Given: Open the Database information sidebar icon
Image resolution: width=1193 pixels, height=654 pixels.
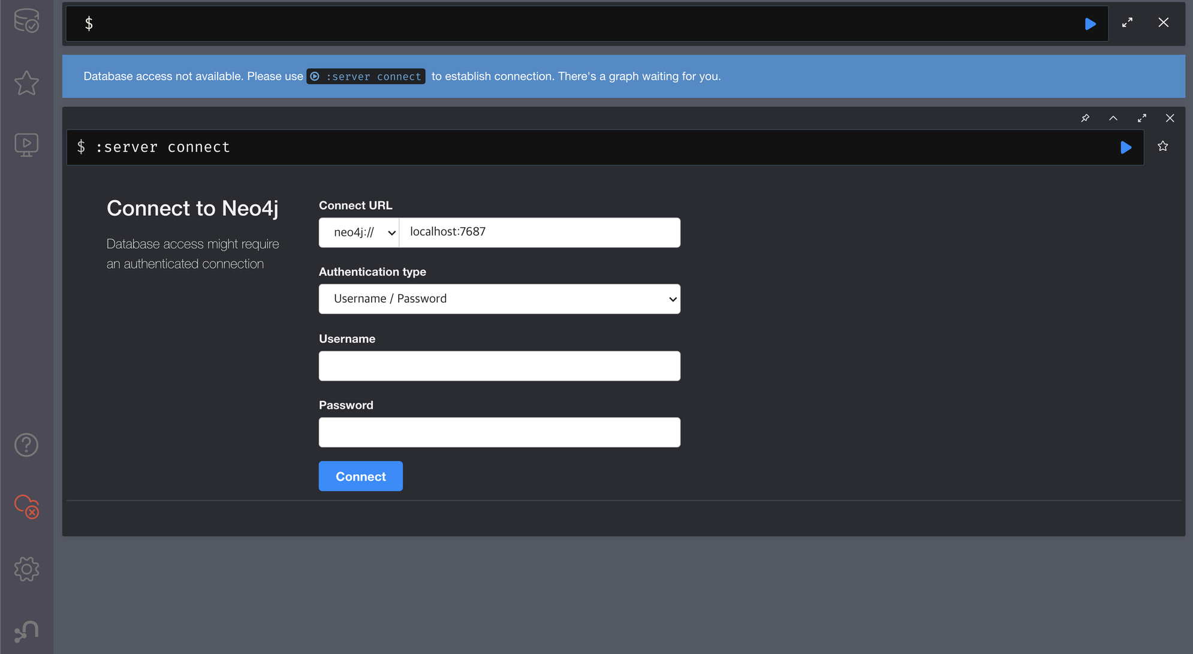Looking at the screenshot, I should tap(26, 21).
